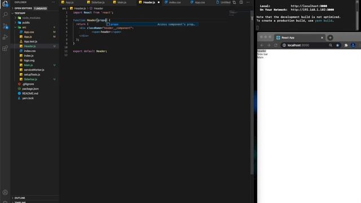Click 'export default Header;' code line
The width and height of the screenshot is (361, 203).
(x=90, y=51)
